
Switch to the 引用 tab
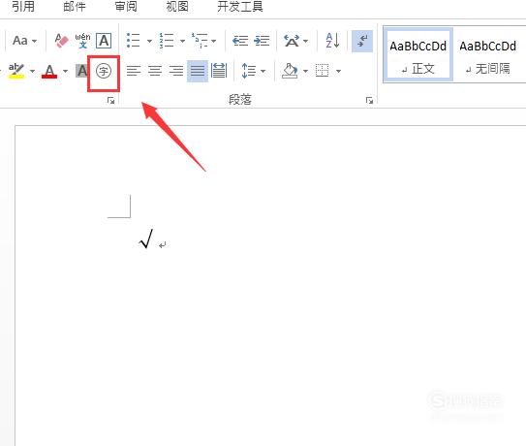23,7
